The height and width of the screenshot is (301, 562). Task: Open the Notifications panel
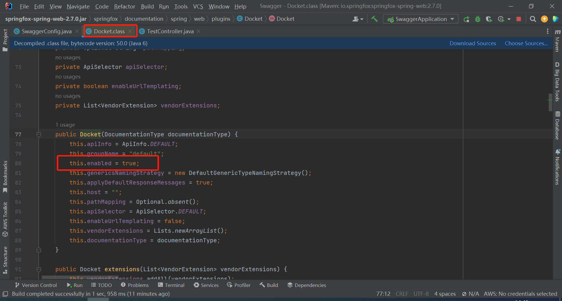point(557,167)
